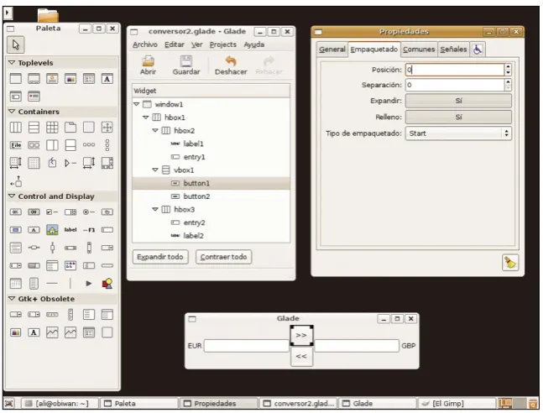Select the checkbox widget in Control and Display
The height and width of the screenshot is (413, 543).
(52, 212)
